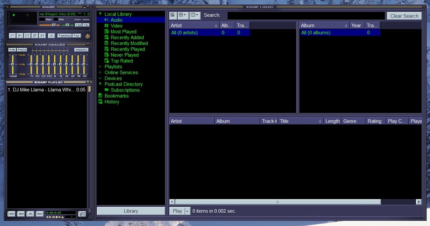This screenshot has width=430, height=226.
Task: Toggle Shuffle mode on
Action: 65,36
